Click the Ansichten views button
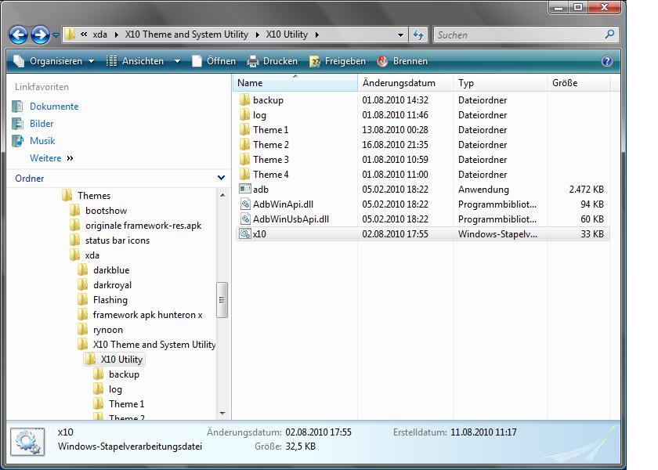658x470 pixels. 135,61
